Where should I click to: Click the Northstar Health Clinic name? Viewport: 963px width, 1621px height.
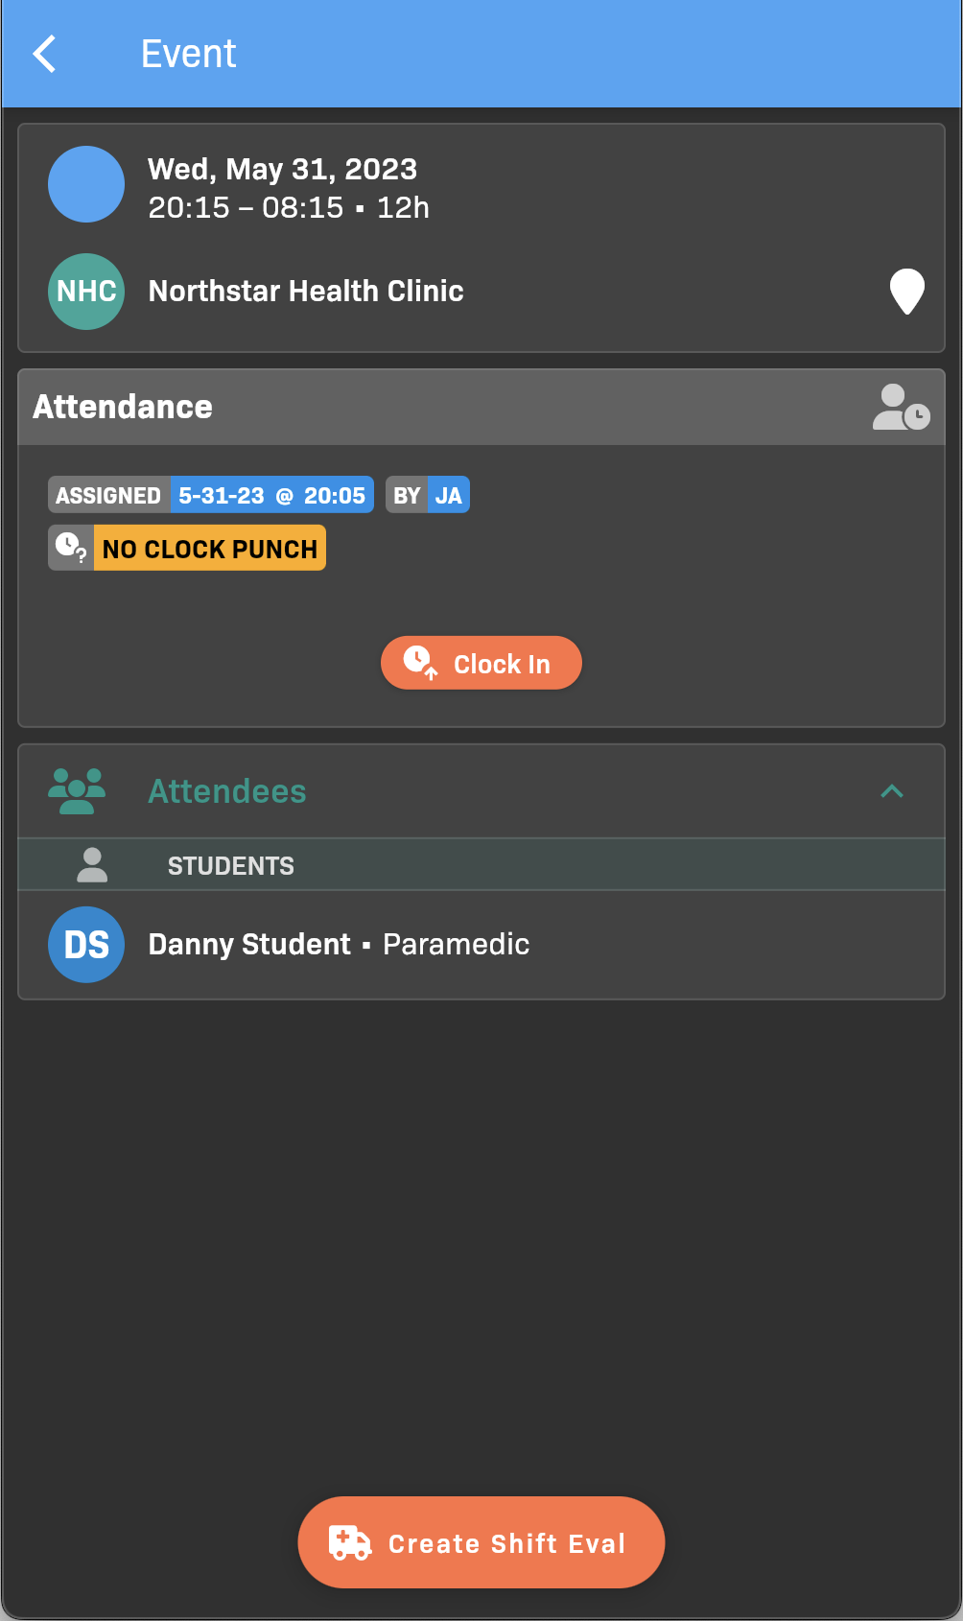pos(306,292)
